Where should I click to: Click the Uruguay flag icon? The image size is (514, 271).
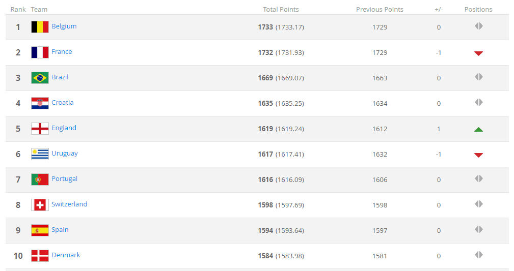40,154
